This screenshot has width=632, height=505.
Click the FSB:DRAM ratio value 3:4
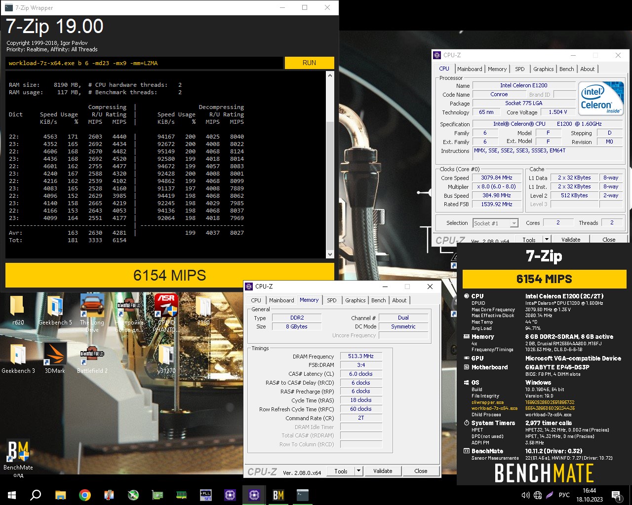(361, 365)
